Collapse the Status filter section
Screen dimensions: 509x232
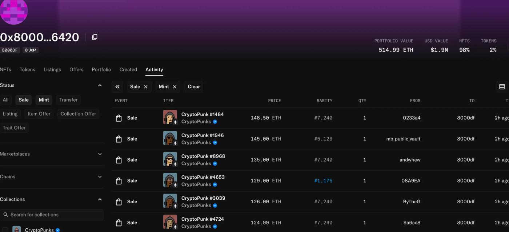[x=100, y=85]
